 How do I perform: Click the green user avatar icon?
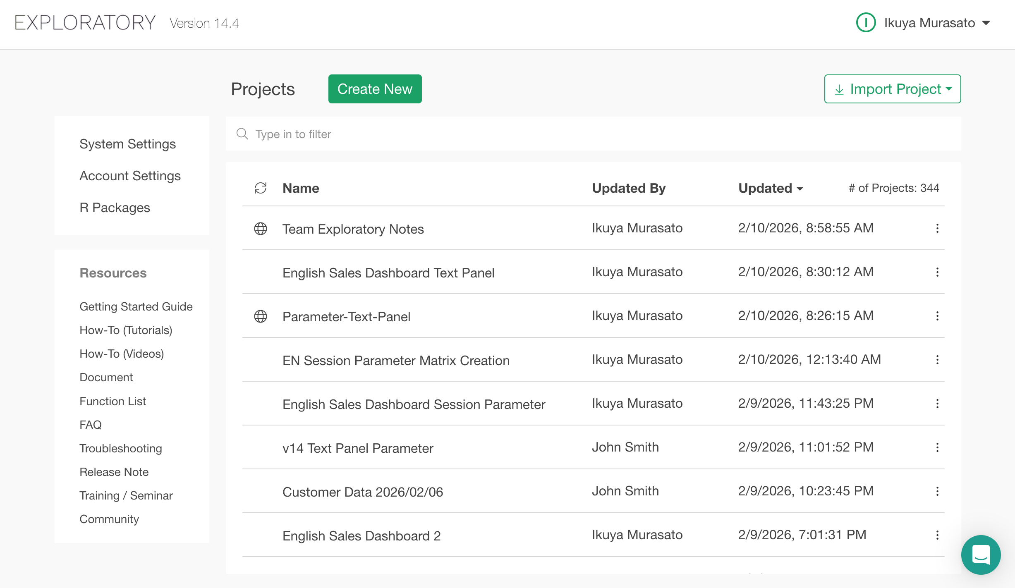point(866,23)
